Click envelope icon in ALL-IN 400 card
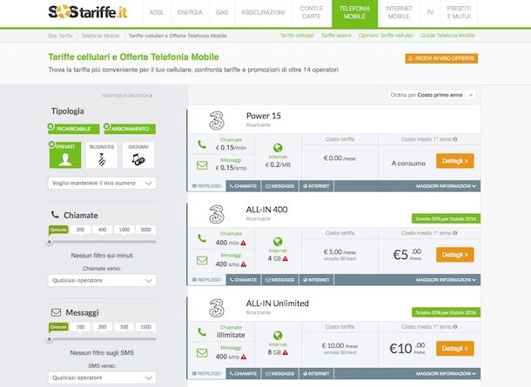 [202, 260]
